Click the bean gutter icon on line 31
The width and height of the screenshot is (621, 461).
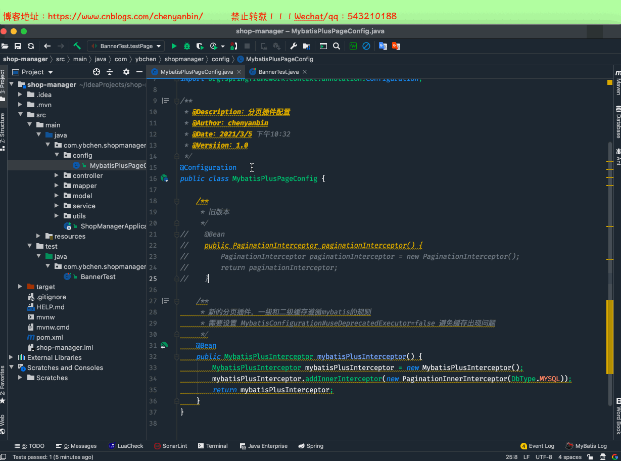click(x=164, y=345)
